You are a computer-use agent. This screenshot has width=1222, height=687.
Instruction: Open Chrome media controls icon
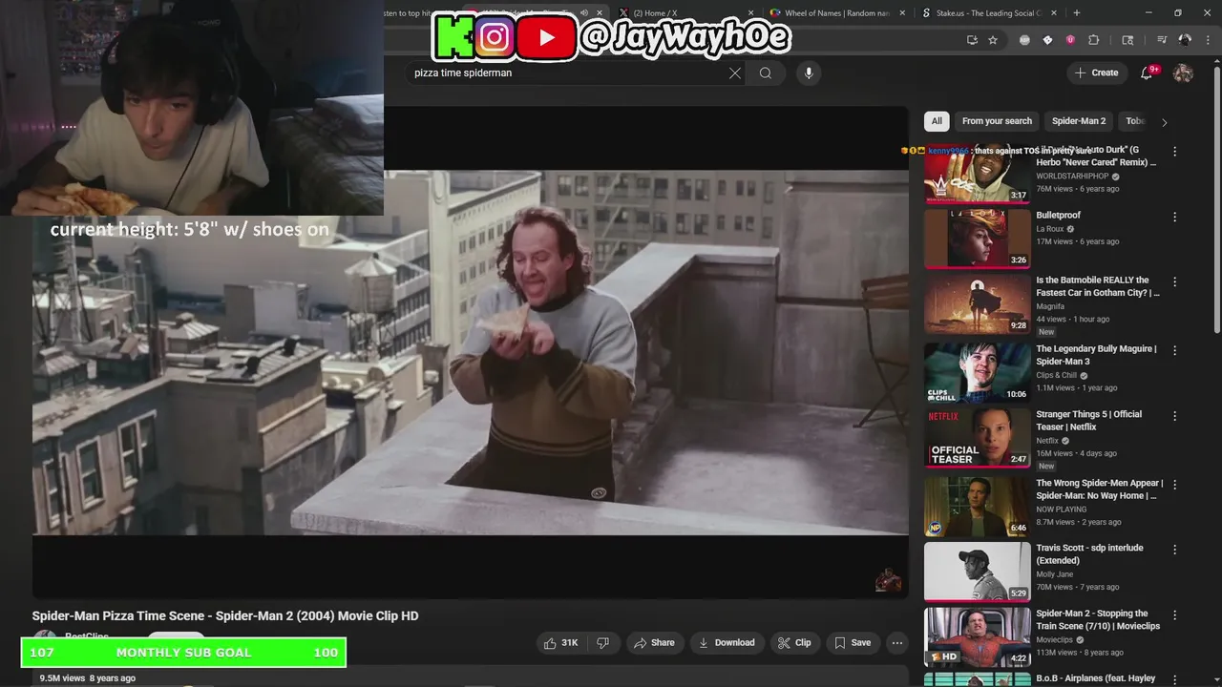tap(1162, 40)
